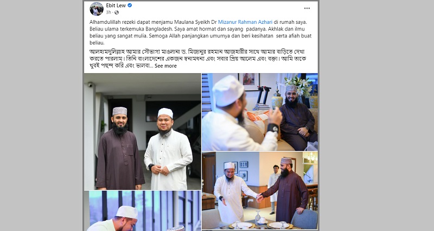Click the globe public-audience icon

(117, 12)
